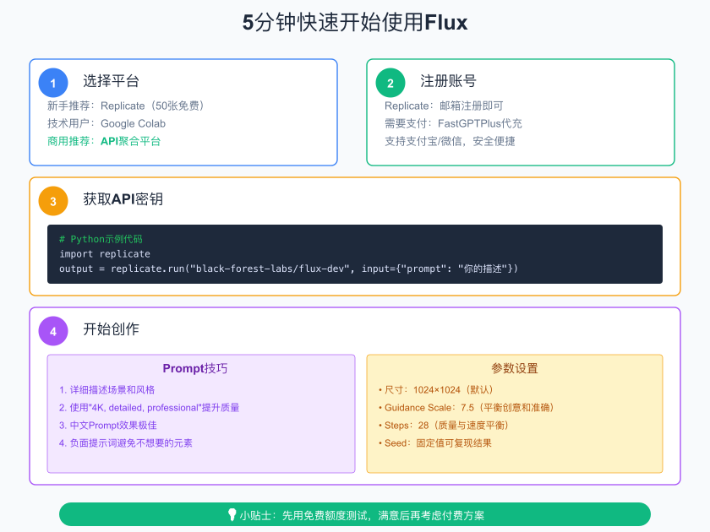Click tip 3 中文Prompt效果极佳
Screen dimensions: 710x532
pyautogui.click(x=108, y=426)
